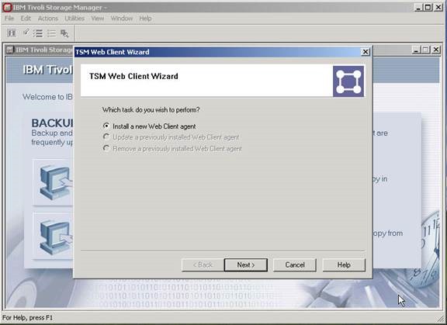Click the info toolbar icon
Screen dimensions: 447x325
pos(12,33)
